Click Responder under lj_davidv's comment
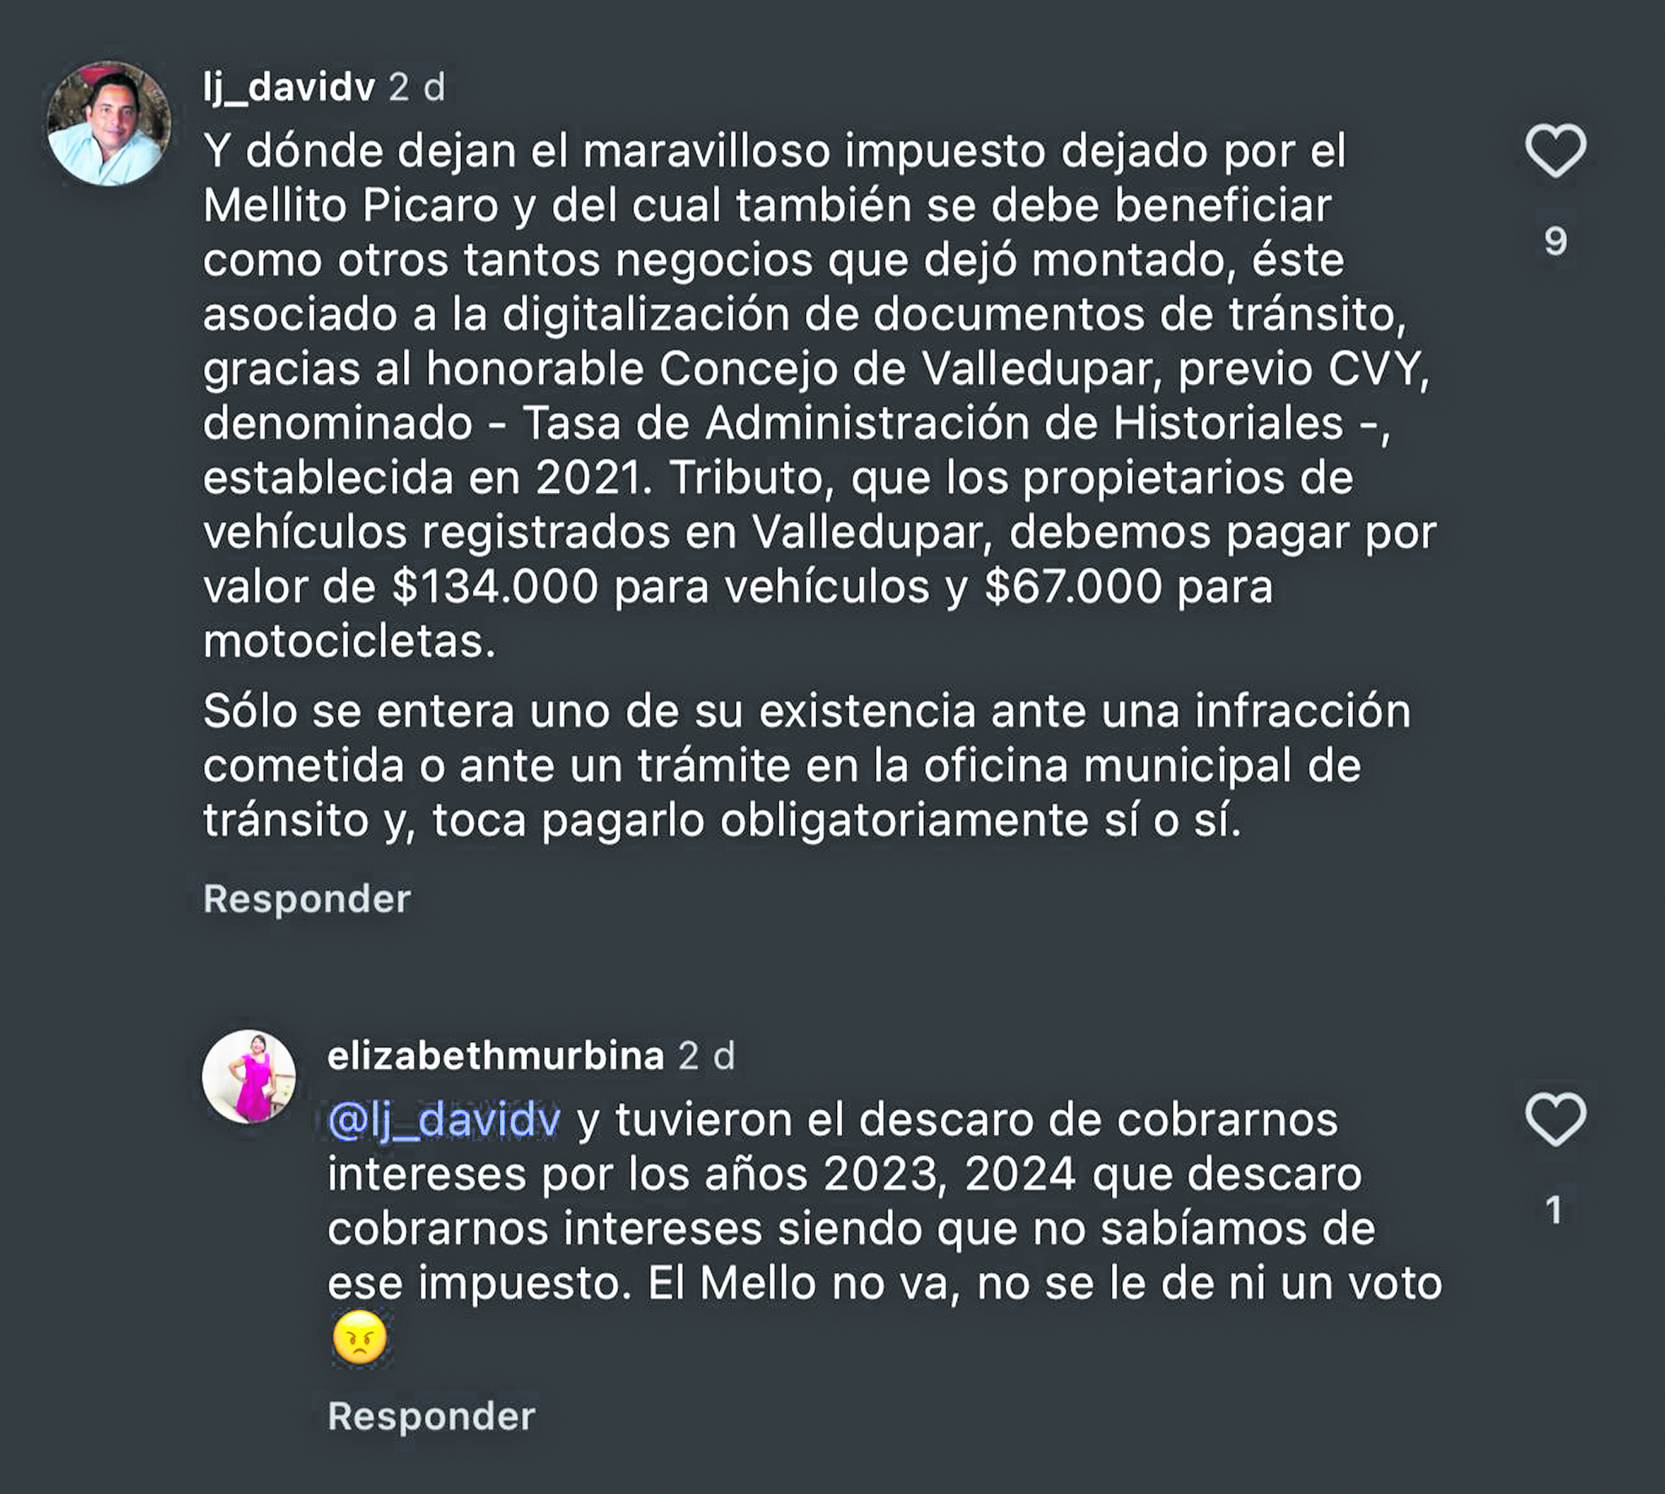The image size is (1665, 1494). [307, 899]
